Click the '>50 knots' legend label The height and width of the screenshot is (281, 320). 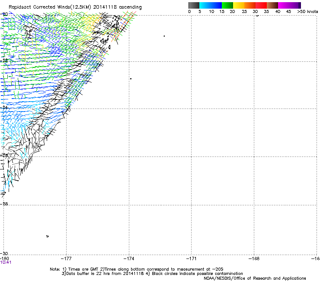pos(307,12)
